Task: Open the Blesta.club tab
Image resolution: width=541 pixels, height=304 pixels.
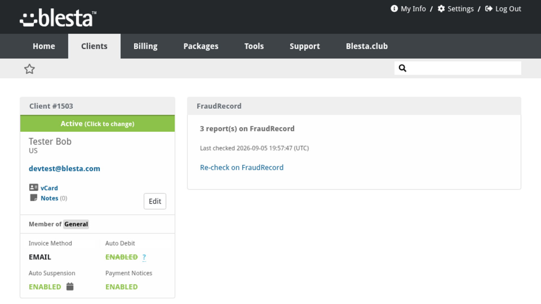Action: 367,46
